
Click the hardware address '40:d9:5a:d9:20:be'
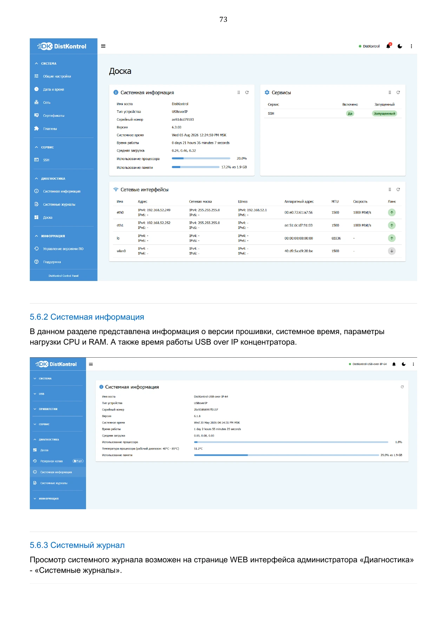coord(298,251)
